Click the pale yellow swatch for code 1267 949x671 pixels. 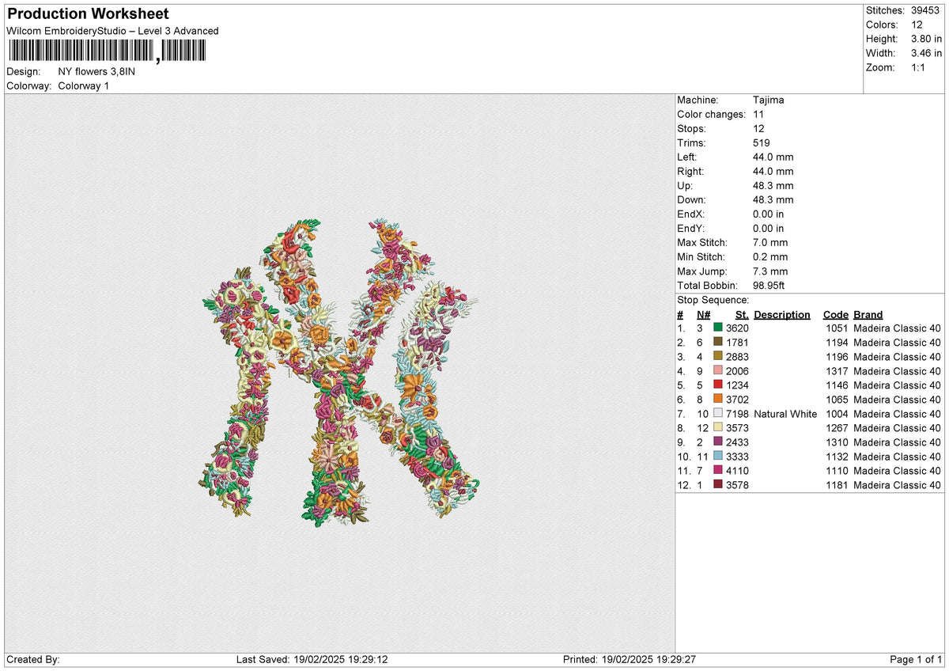(x=718, y=427)
